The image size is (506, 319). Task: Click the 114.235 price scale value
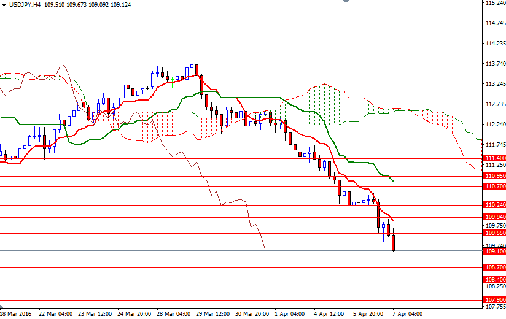496,44
